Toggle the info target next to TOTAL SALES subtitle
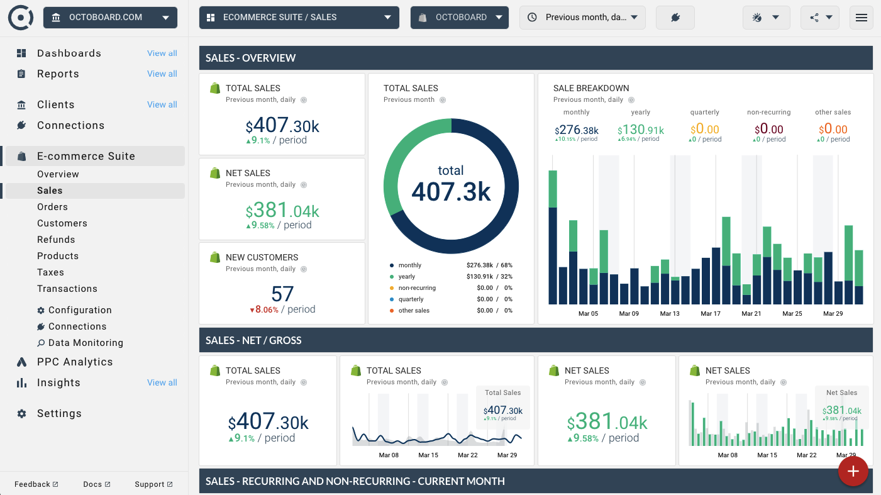This screenshot has width=881, height=495. 304,99
